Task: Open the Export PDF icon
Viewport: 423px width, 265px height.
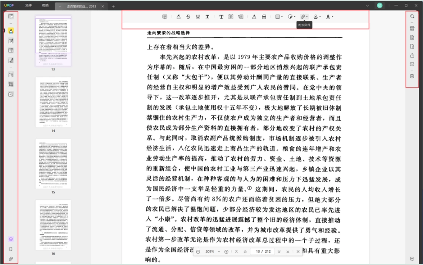Action: (x=412, y=38)
